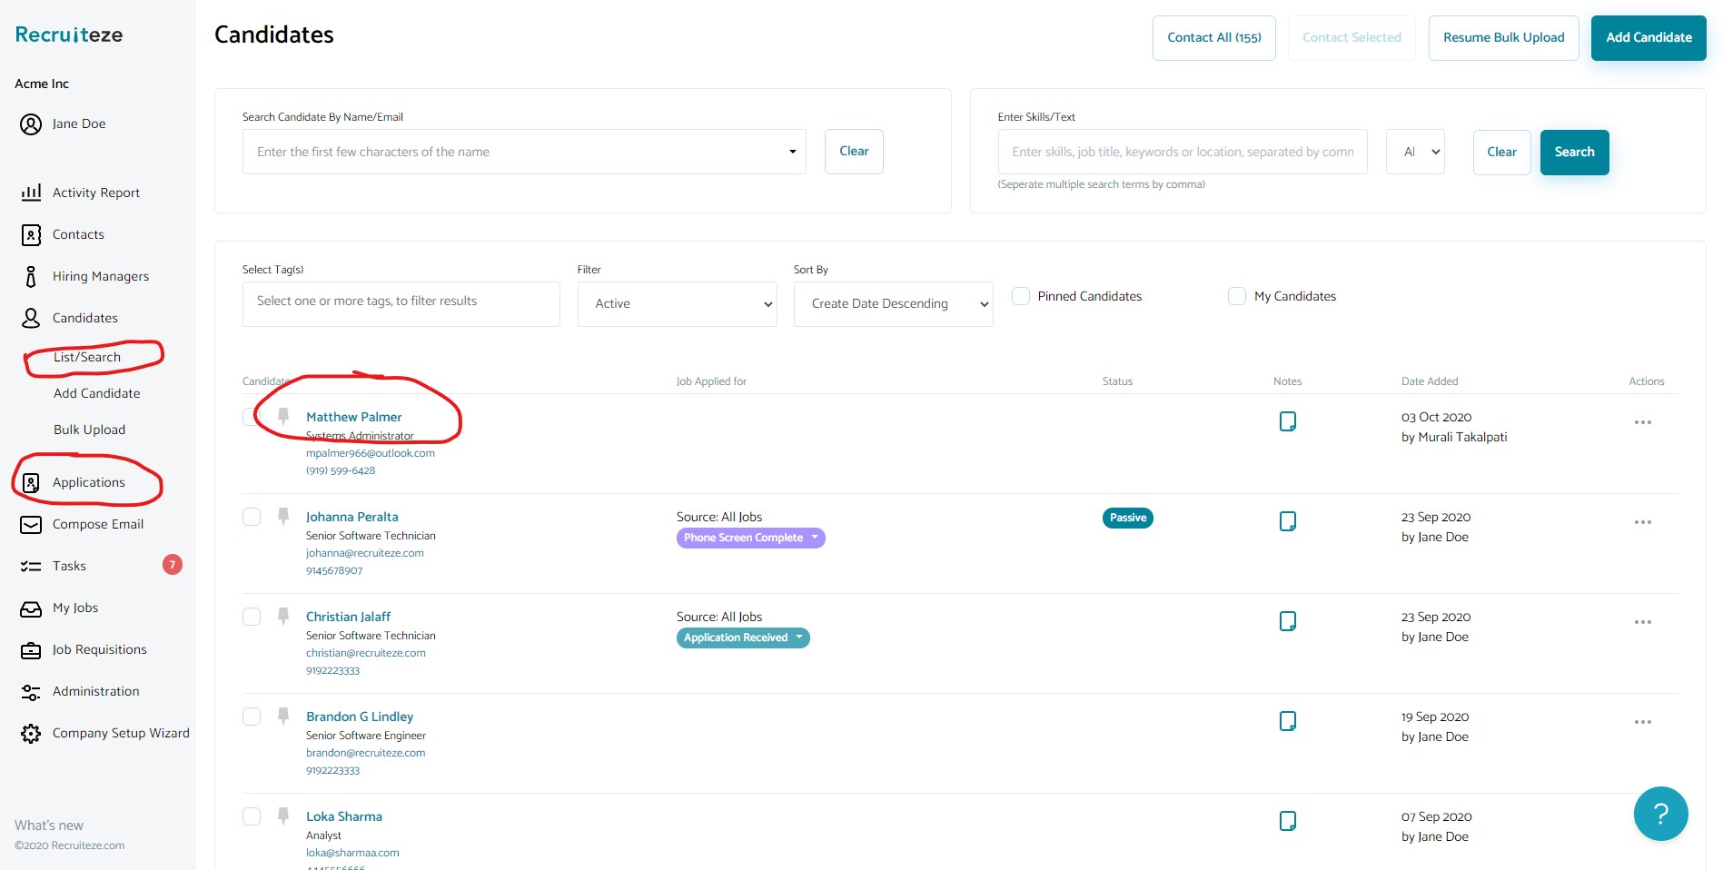The height and width of the screenshot is (870, 1723).
Task: Open Tasks from the sidebar
Action: point(68,566)
